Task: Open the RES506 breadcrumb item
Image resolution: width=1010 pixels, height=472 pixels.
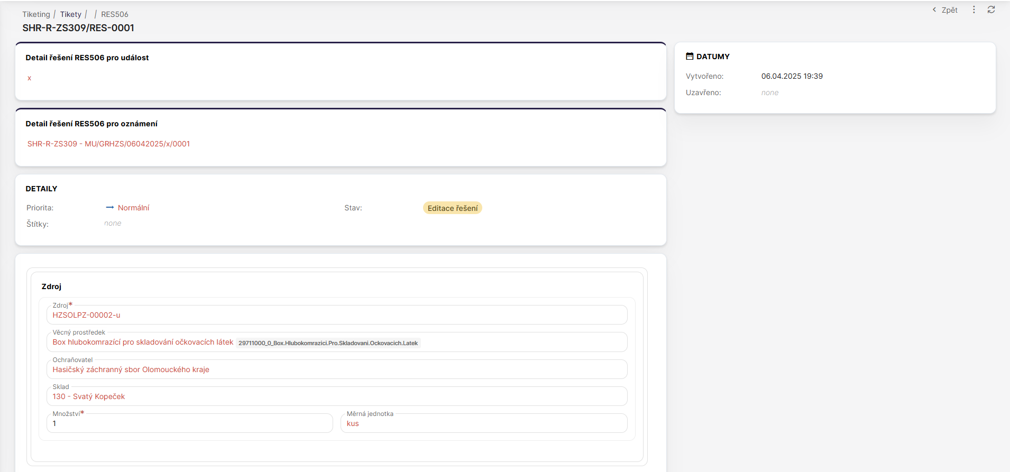Action: (x=114, y=14)
